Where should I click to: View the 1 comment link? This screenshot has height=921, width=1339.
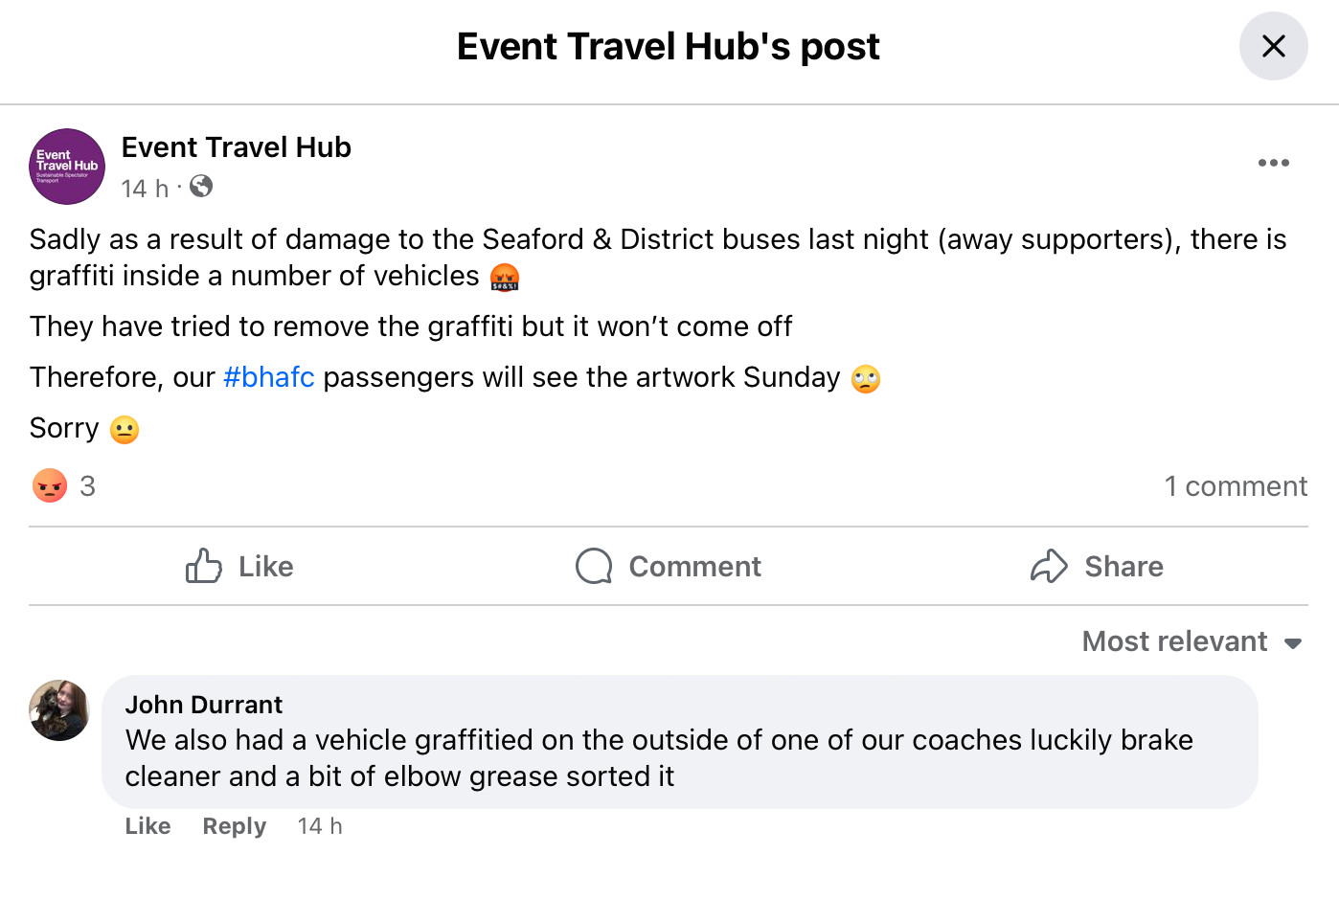tap(1236, 486)
